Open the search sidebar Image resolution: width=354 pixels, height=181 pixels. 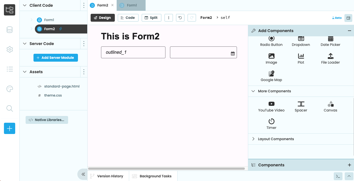tap(10, 108)
